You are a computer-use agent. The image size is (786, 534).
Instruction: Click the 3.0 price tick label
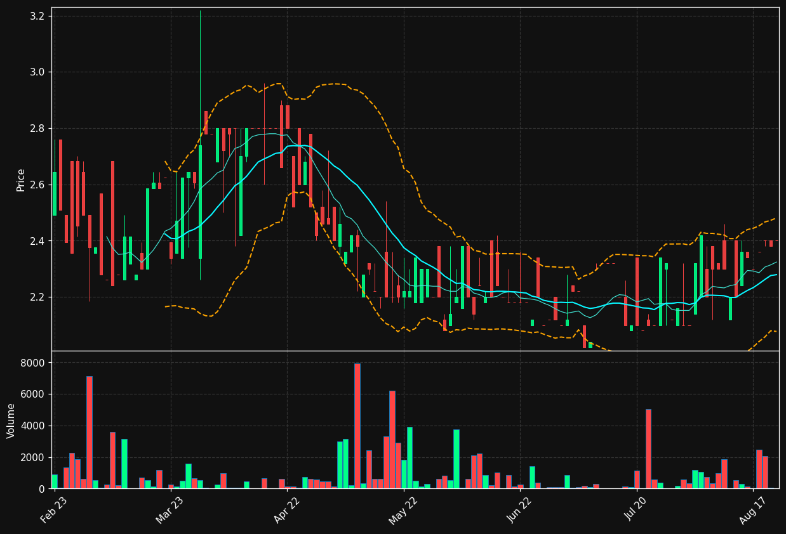[x=37, y=72]
